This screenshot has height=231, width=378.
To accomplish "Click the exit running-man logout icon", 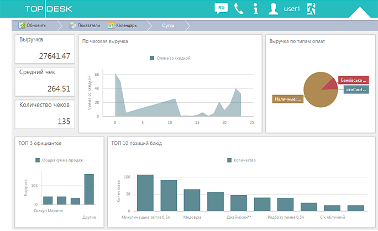I will [311, 9].
